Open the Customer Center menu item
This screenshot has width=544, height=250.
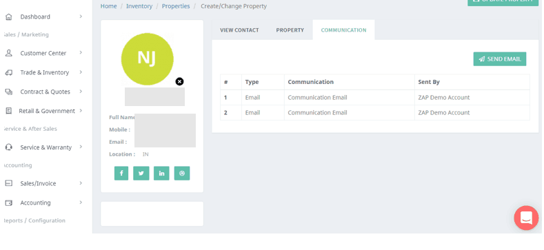point(43,53)
